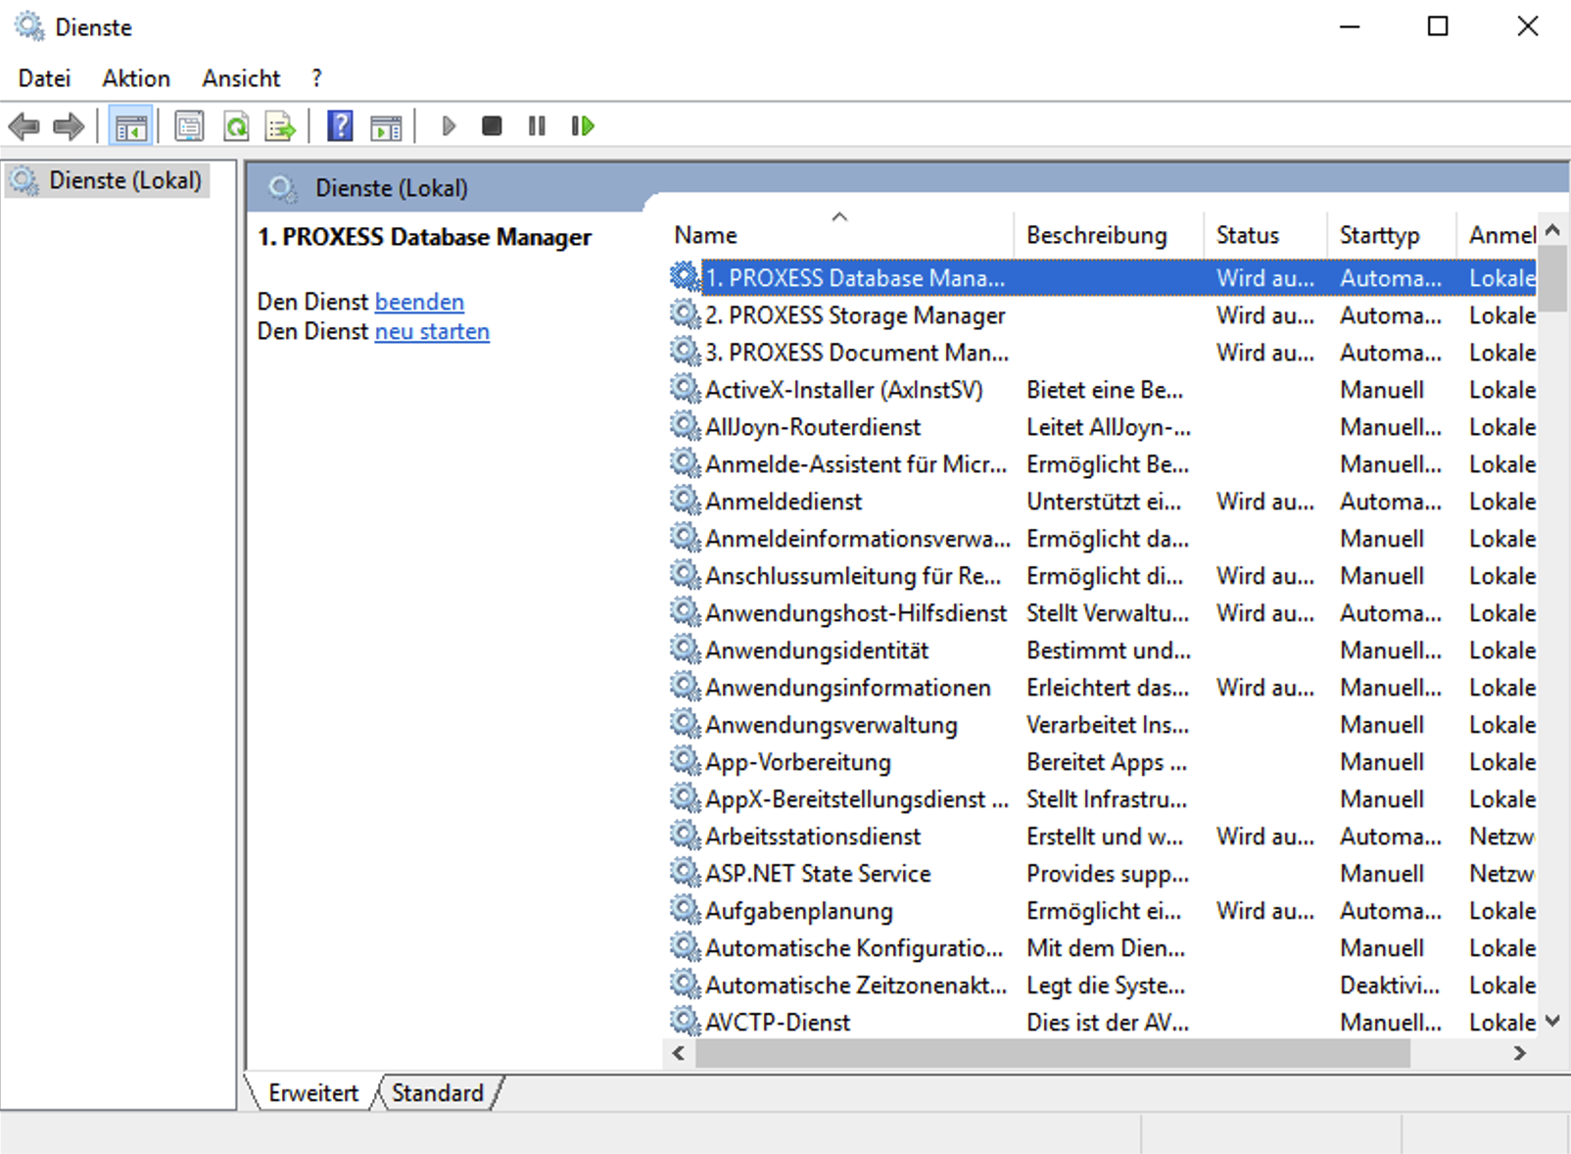The image size is (1571, 1154).
Task: Open the Properties toolbar icon
Action: point(189,126)
